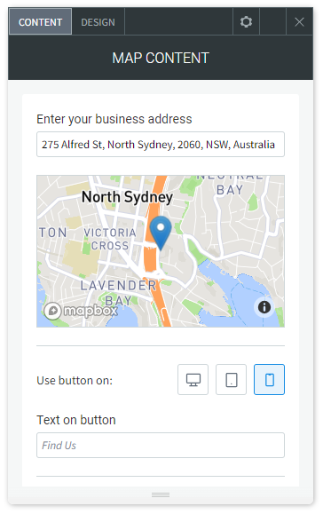Image resolution: width=323 pixels, height=514 pixels.
Task: Open the settings gear icon
Action: [246, 22]
